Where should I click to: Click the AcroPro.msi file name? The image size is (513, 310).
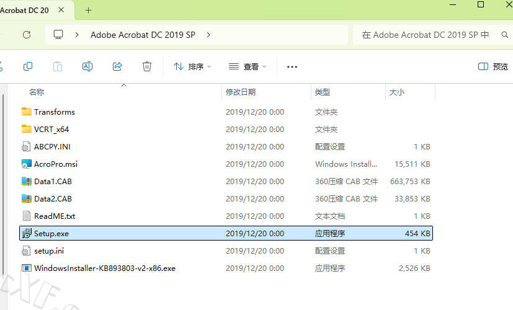coord(56,164)
